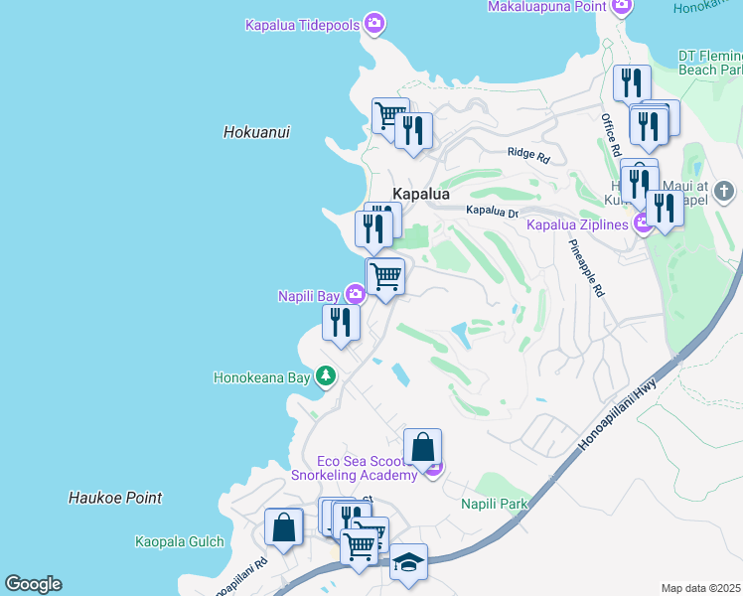743x596 pixels.
Task: Select the Napili Park label
Action: (x=495, y=504)
